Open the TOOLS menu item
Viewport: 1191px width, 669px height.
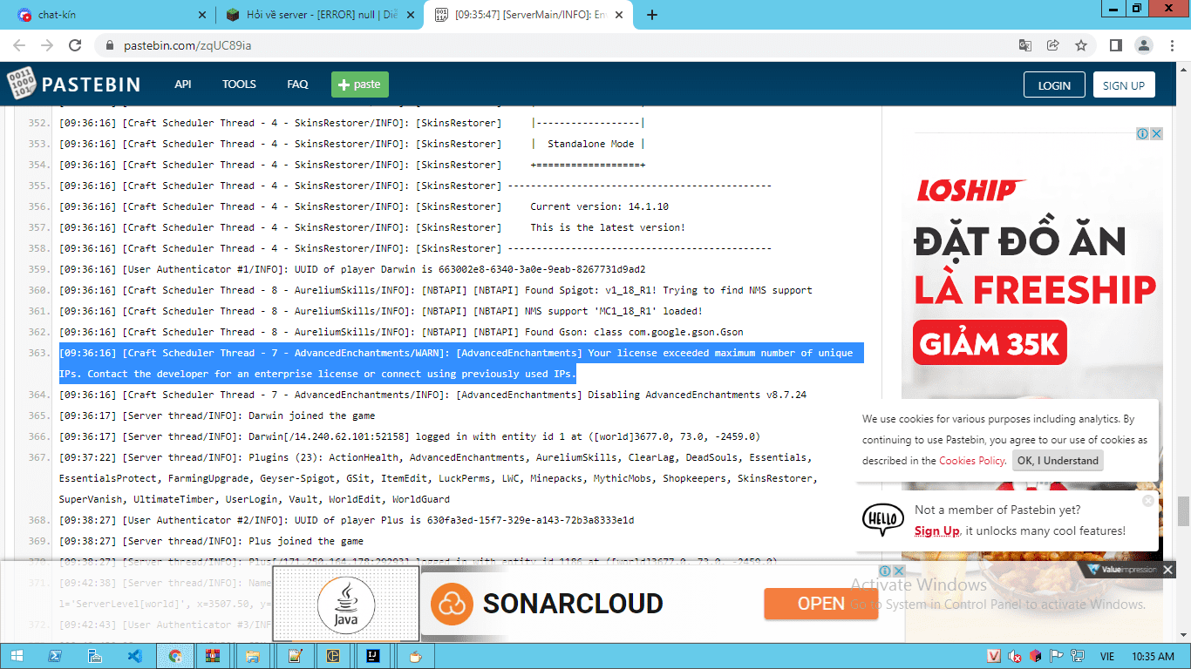(239, 84)
